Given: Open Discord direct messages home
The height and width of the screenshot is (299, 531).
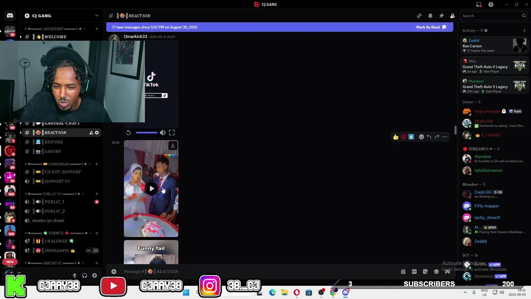Looking at the screenshot, I should (10, 16).
